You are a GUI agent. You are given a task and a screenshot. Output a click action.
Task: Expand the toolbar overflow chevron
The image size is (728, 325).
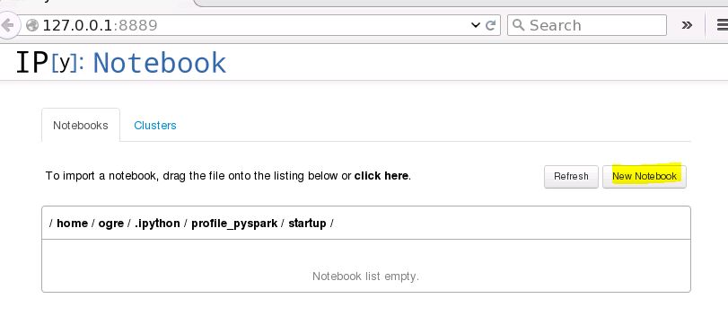tap(687, 25)
